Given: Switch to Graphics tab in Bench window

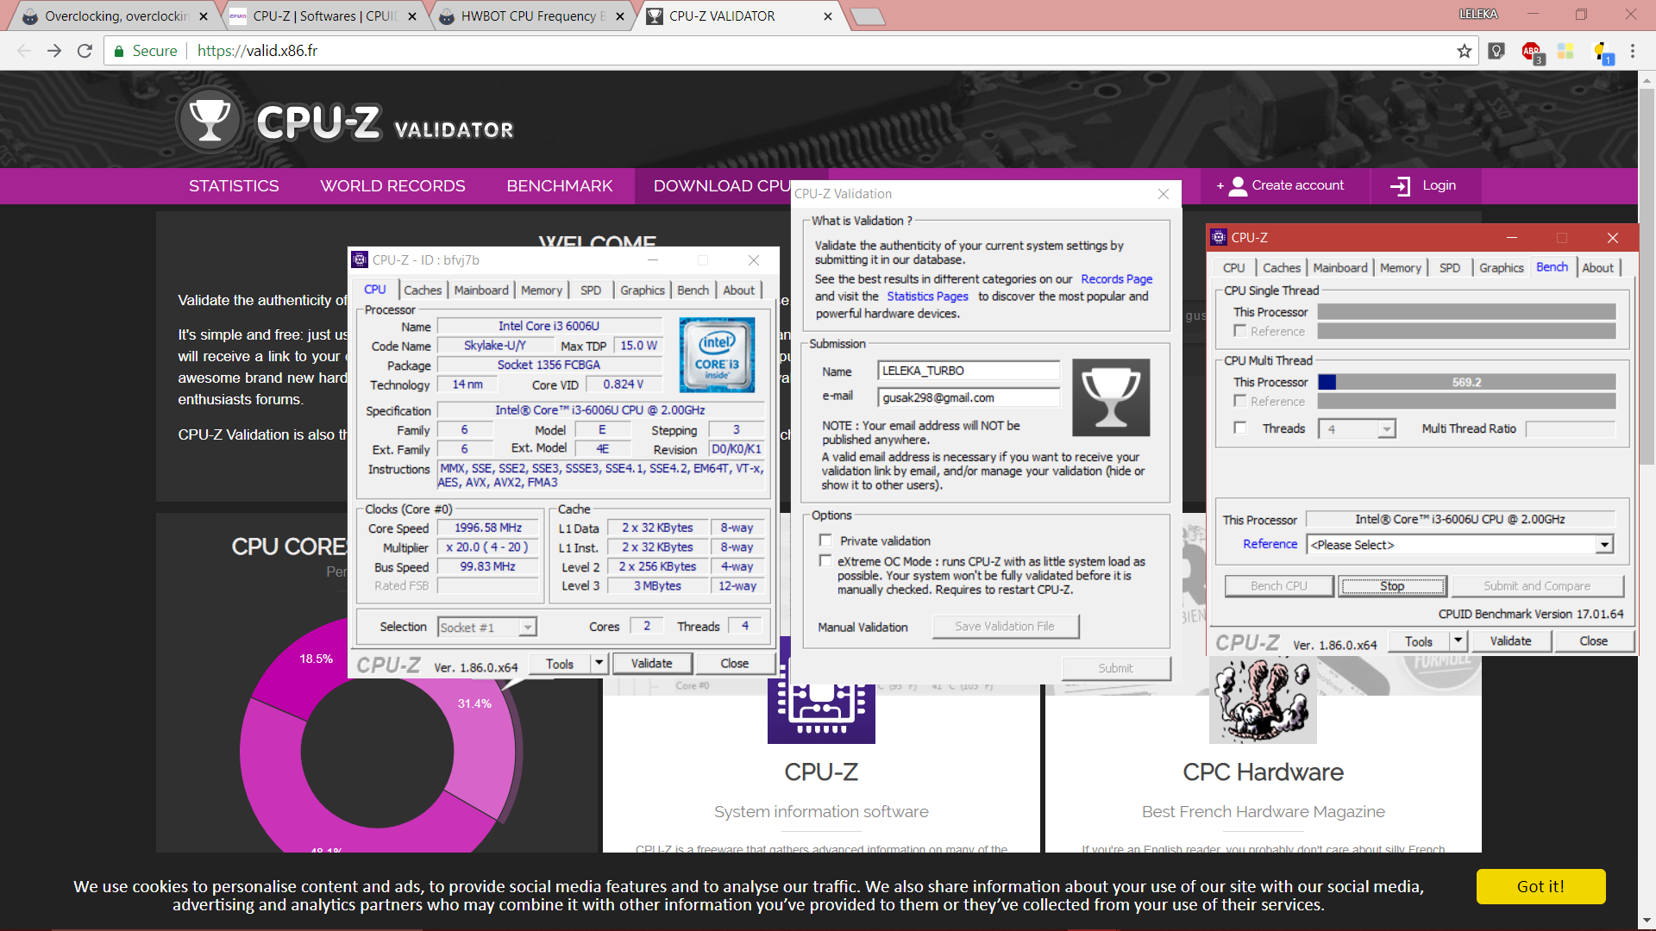Looking at the screenshot, I should (1502, 268).
